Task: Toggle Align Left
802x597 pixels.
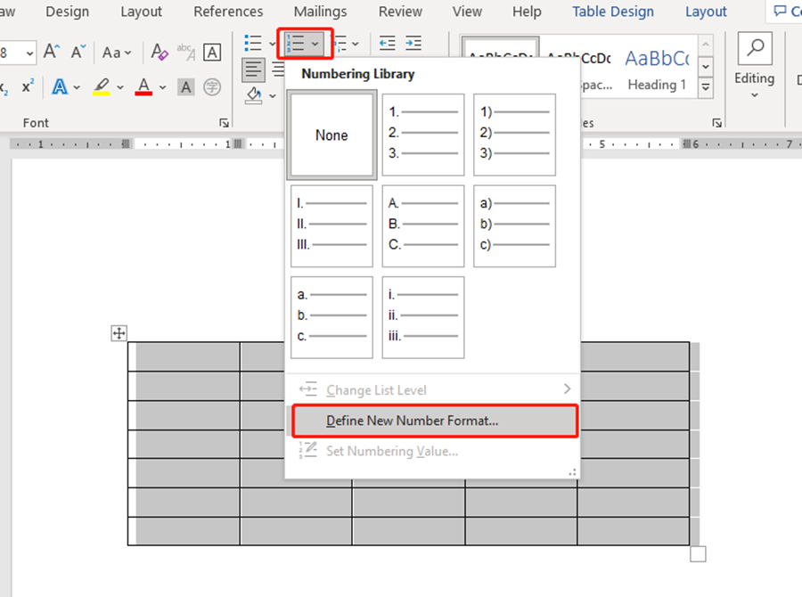Action: tap(253, 70)
